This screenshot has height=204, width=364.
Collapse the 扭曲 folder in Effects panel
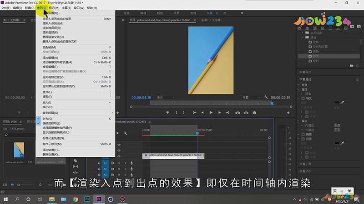[x=303, y=38]
